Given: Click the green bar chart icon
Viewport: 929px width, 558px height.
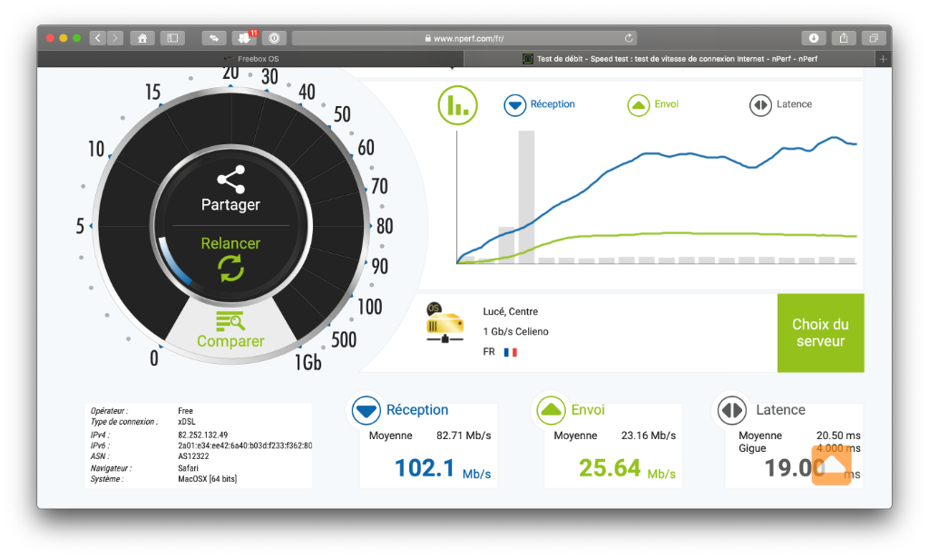Looking at the screenshot, I should (457, 105).
